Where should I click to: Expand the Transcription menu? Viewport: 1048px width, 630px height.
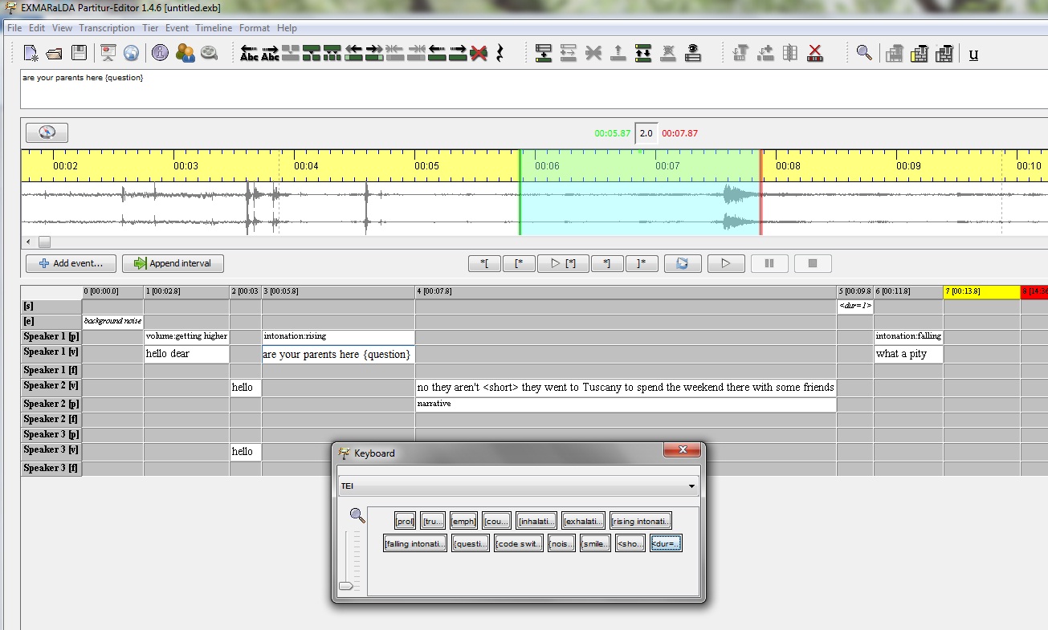pos(107,27)
